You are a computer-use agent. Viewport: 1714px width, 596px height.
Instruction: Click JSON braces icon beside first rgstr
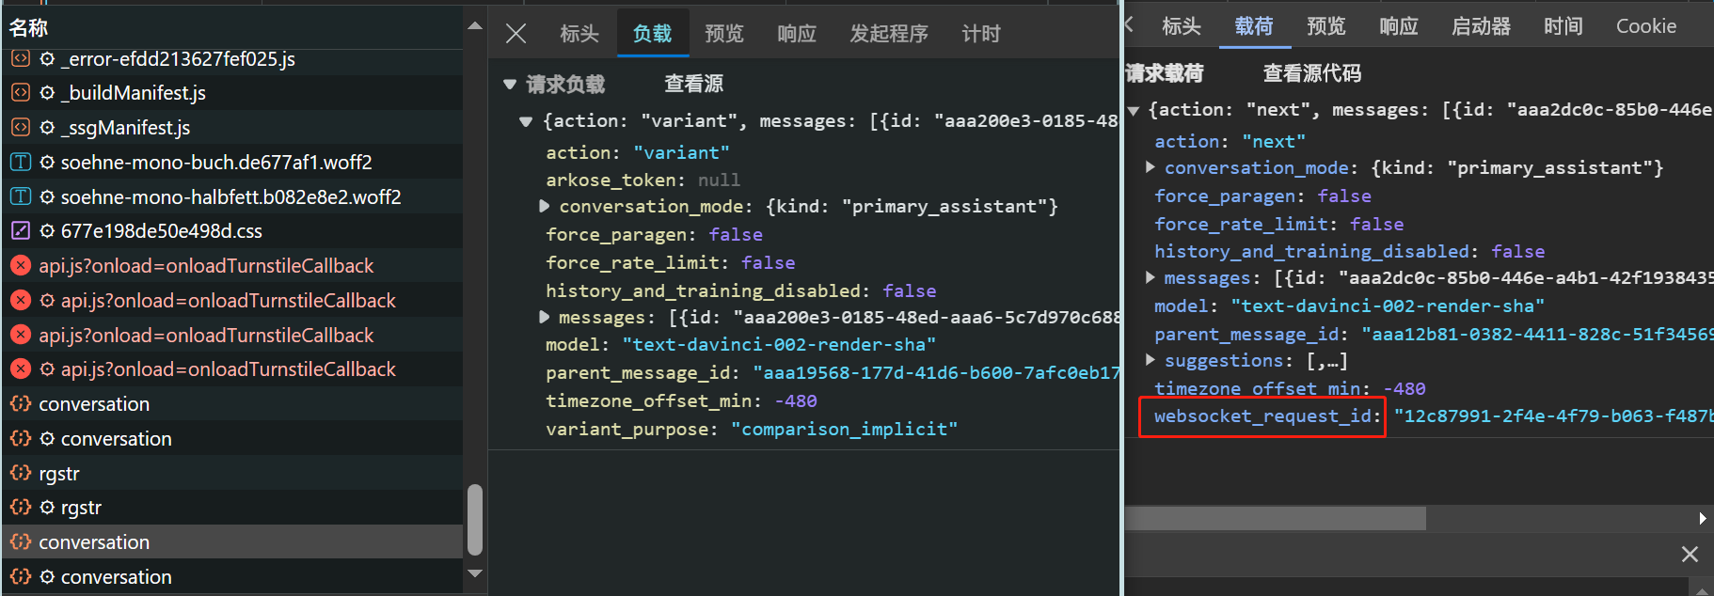tap(21, 473)
